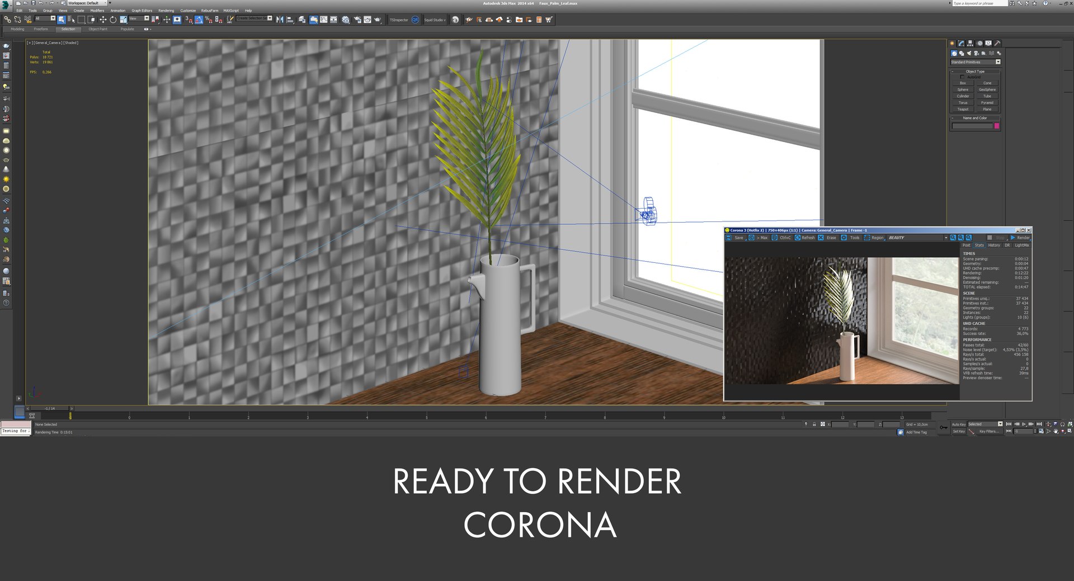This screenshot has width=1074, height=581.
Task: Click the Cylinder primitive button
Action: 963,96
